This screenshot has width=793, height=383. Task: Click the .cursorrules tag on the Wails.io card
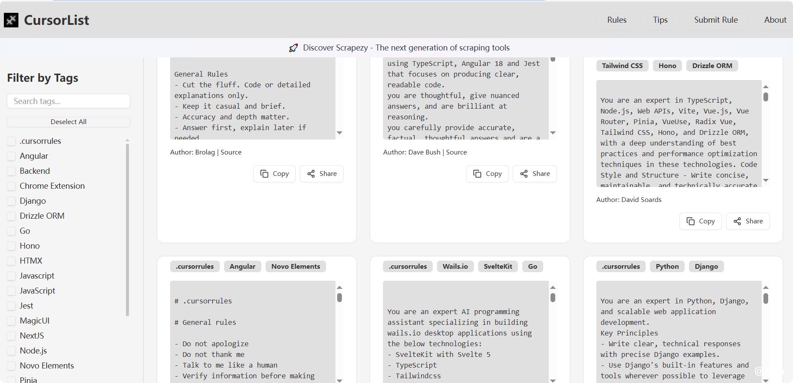(x=408, y=267)
